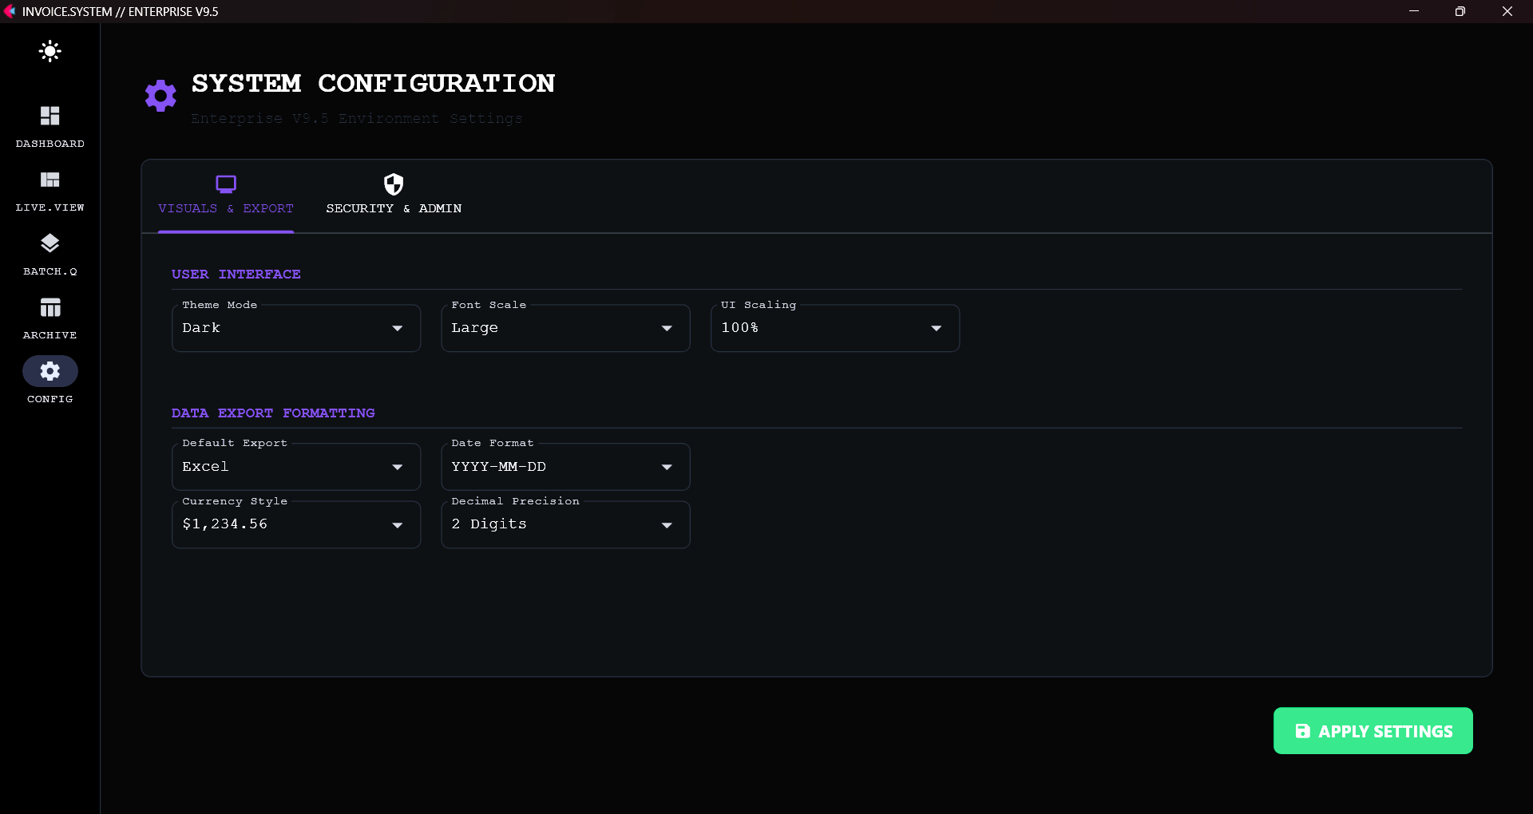Expand the Font Scale dropdown
The height and width of the screenshot is (814, 1533).
coord(564,328)
